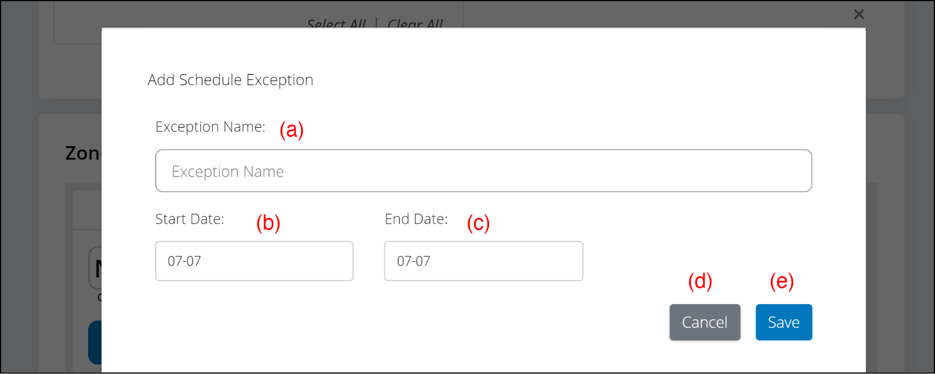
Task: Click the Clear All link behind dialog
Action: tap(415, 24)
